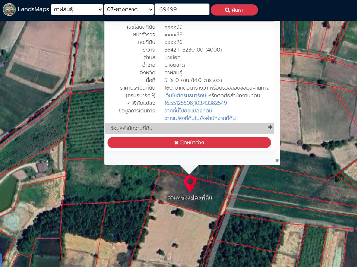Click the popup's scroll-down arrow
The height and width of the screenshot is (267, 357).
pyautogui.click(x=277, y=161)
